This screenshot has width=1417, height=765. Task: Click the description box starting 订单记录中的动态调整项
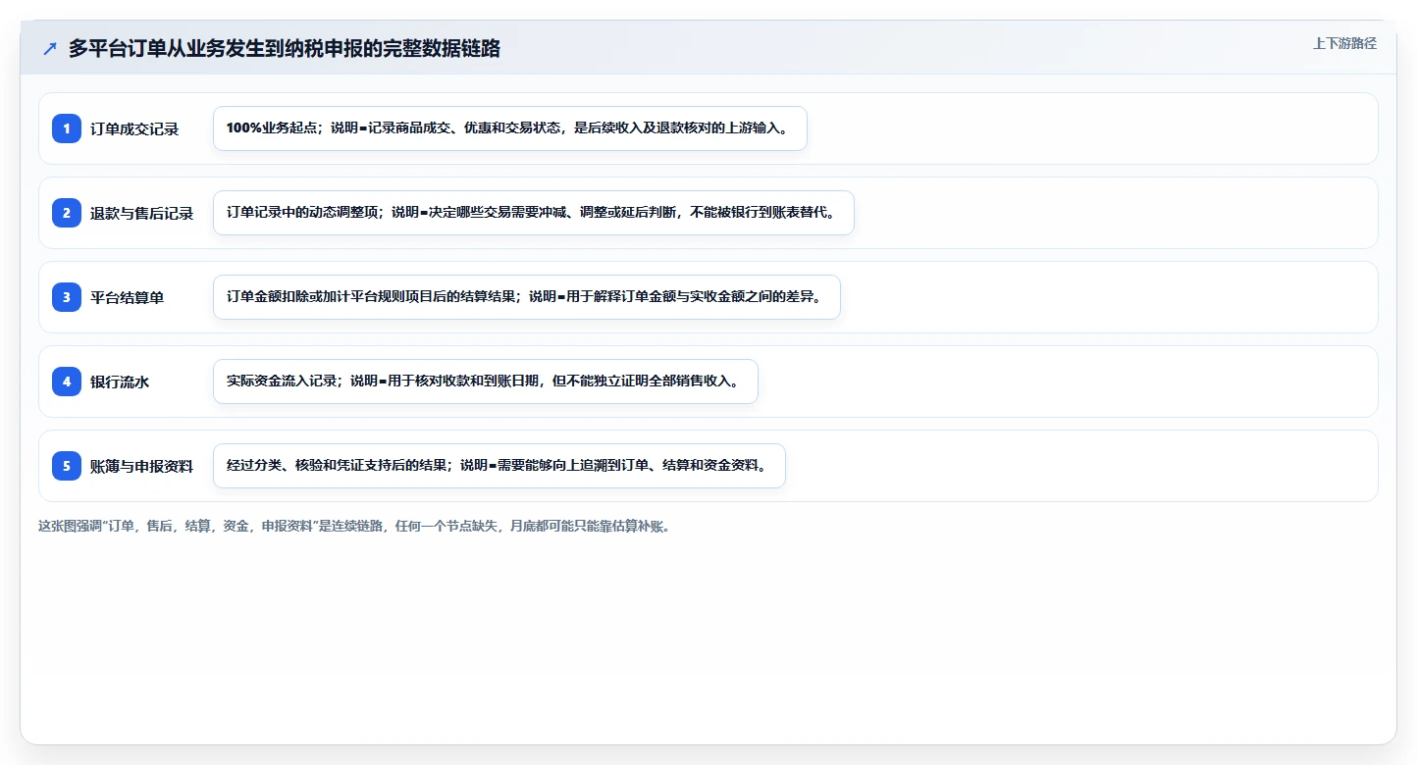click(534, 213)
